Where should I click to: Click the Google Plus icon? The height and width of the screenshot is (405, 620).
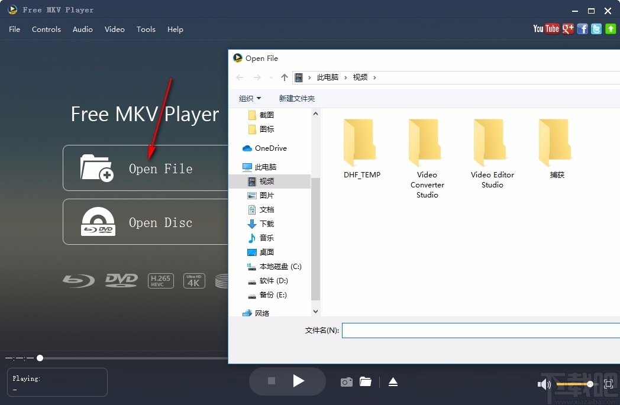pos(568,28)
